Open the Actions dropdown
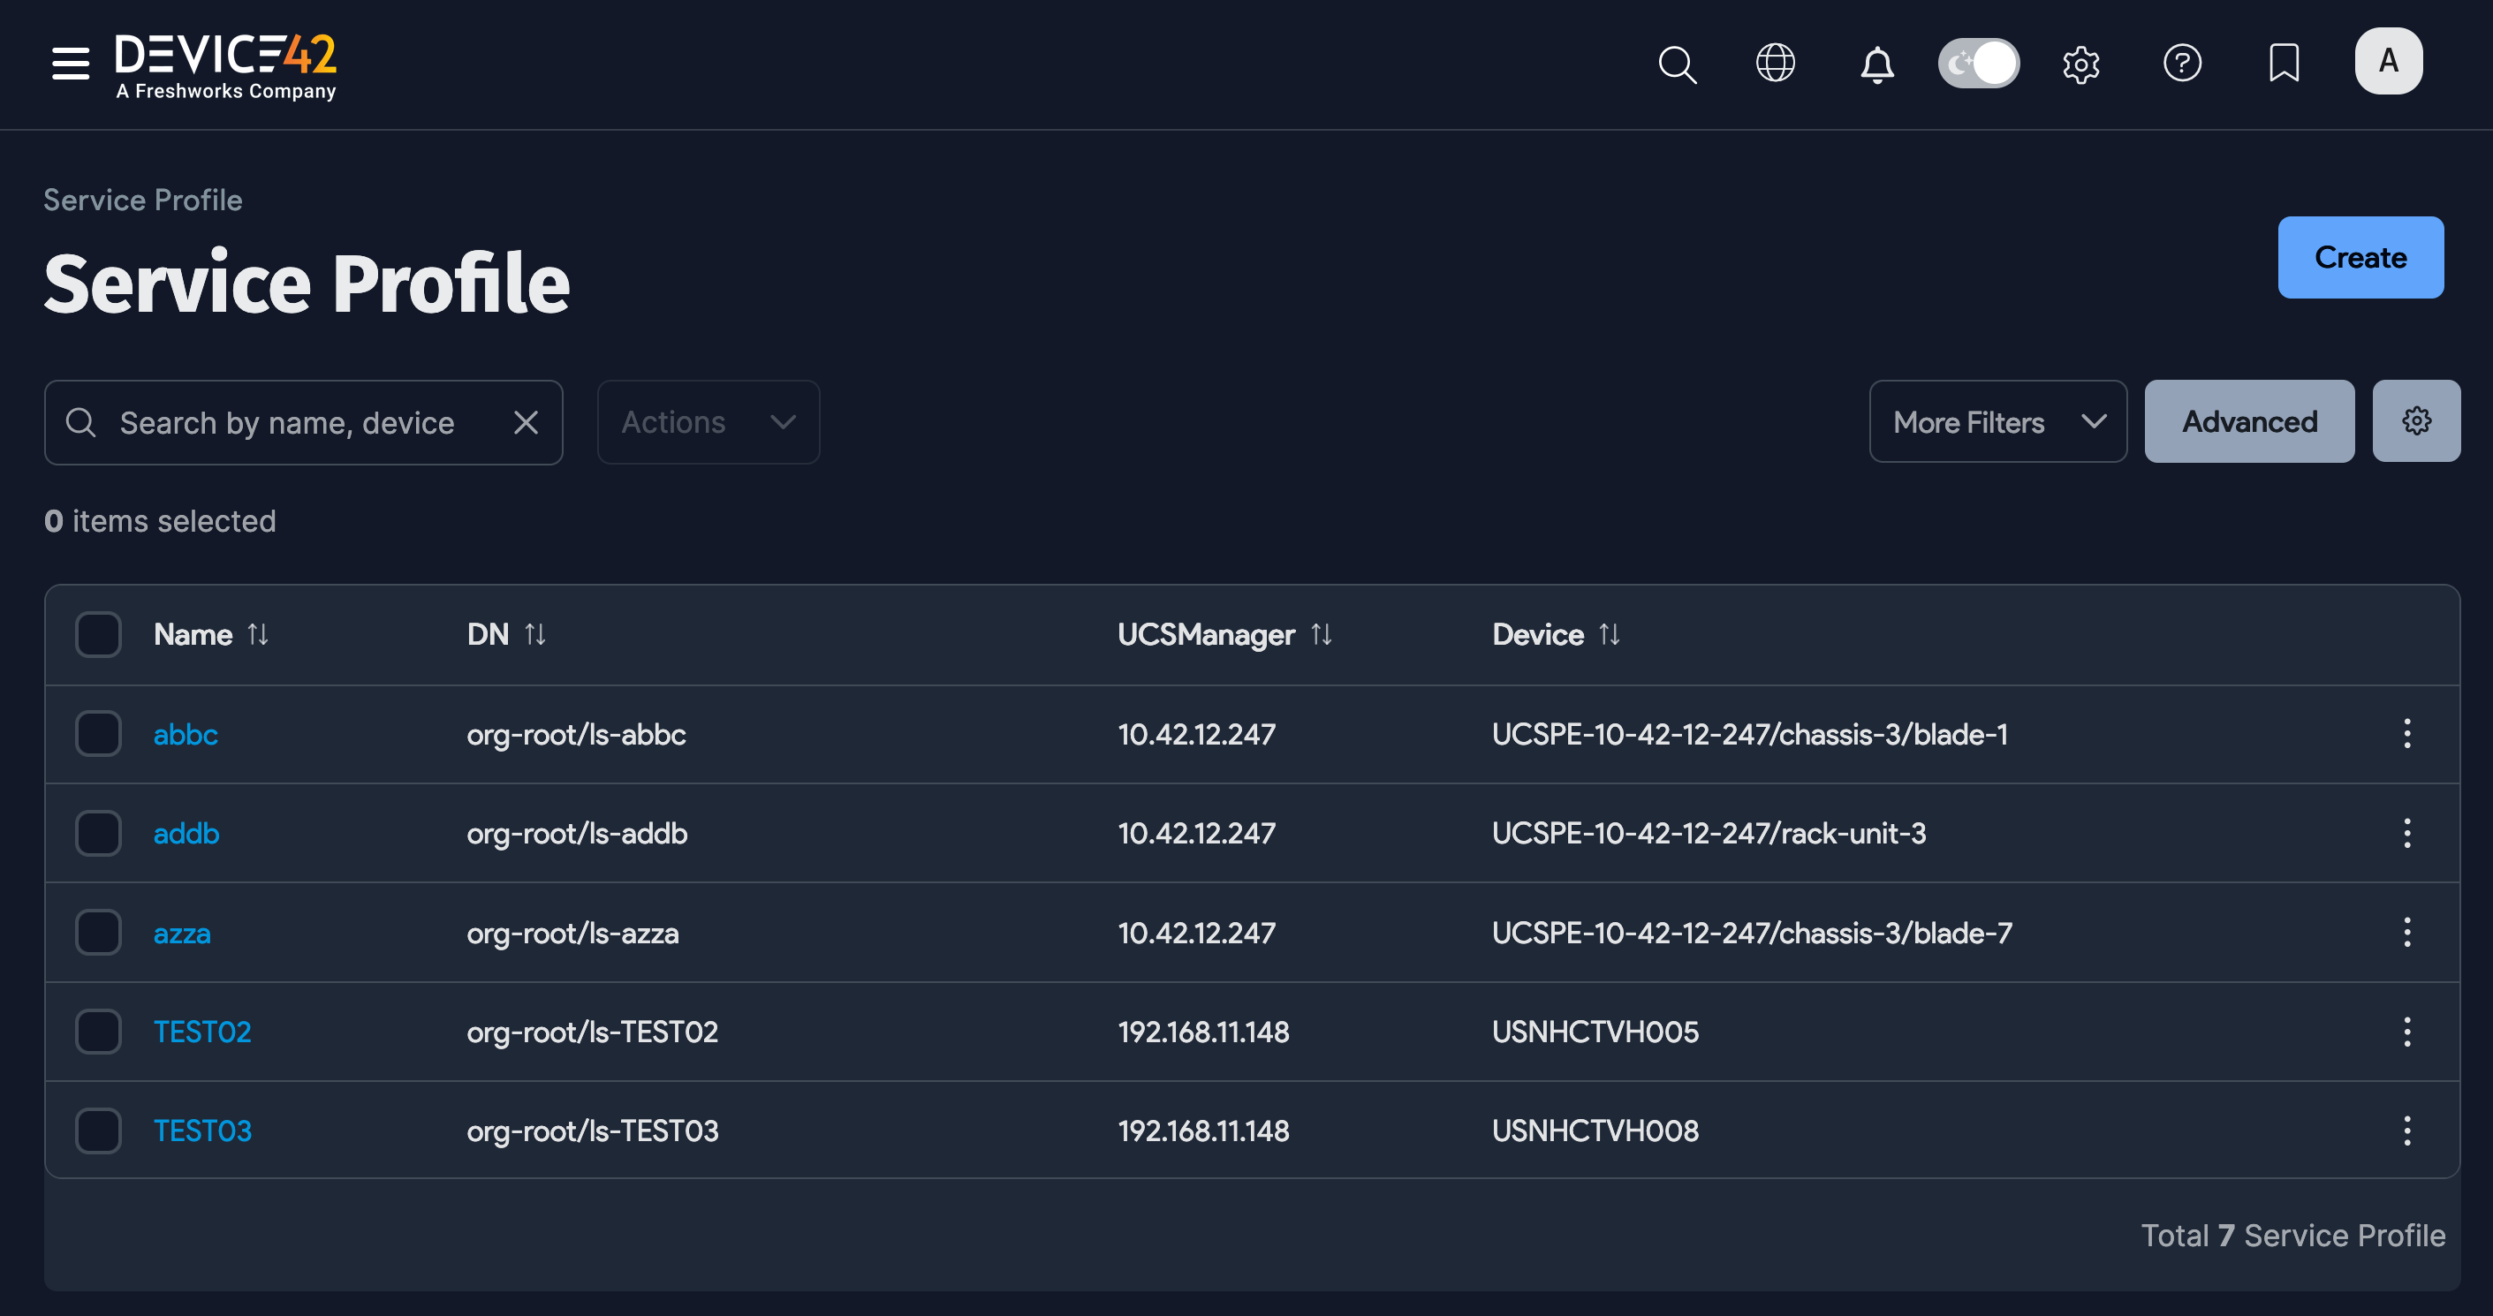The height and width of the screenshot is (1316, 2493). (708, 422)
